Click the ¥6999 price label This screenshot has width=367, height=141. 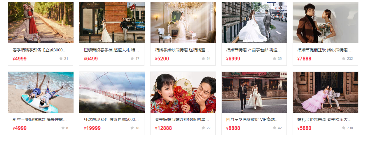point(233,59)
